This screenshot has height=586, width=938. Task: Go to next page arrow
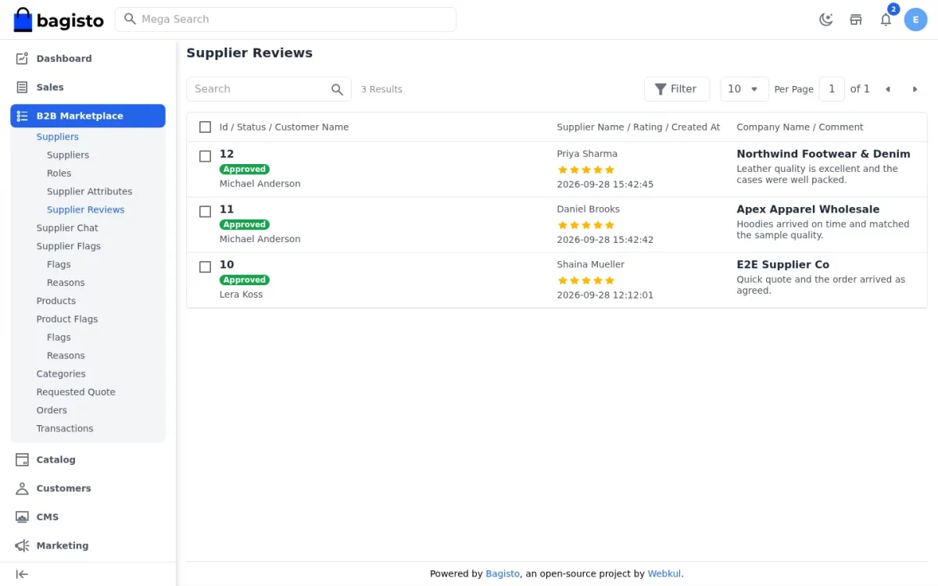click(x=915, y=89)
